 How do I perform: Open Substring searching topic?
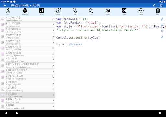[28, 48]
